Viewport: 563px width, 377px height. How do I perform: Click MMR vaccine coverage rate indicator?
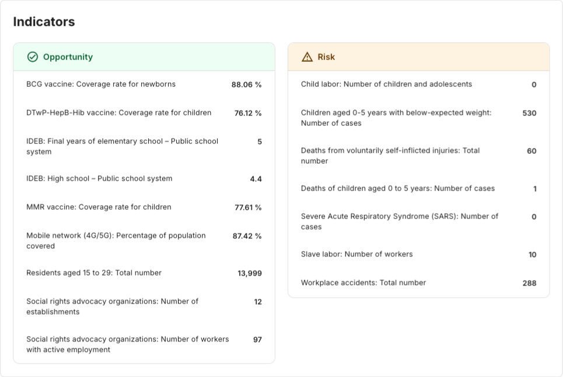coord(99,207)
